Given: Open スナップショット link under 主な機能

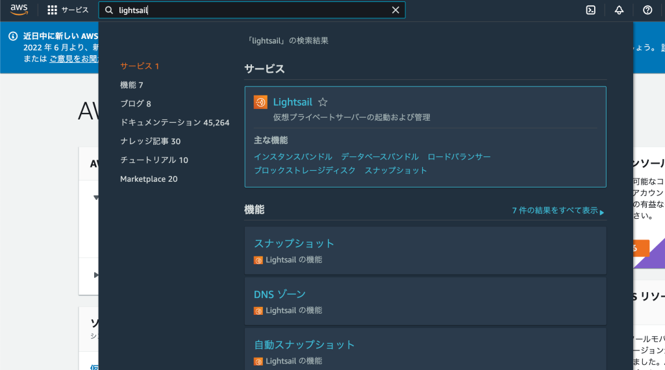Looking at the screenshot, I should tap(395, 170).
